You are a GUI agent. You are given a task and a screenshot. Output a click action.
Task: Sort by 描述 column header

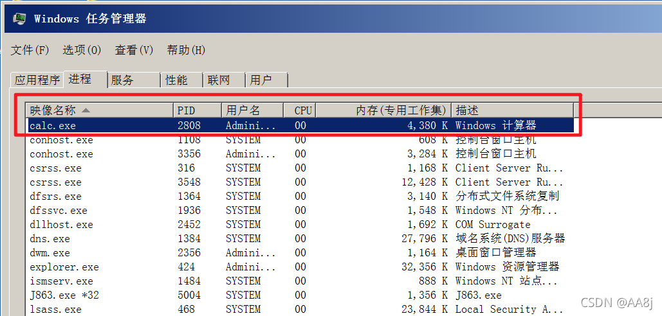513,110
